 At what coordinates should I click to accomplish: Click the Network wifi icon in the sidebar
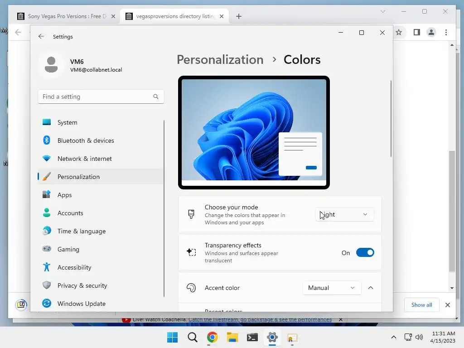coord(47,158)
